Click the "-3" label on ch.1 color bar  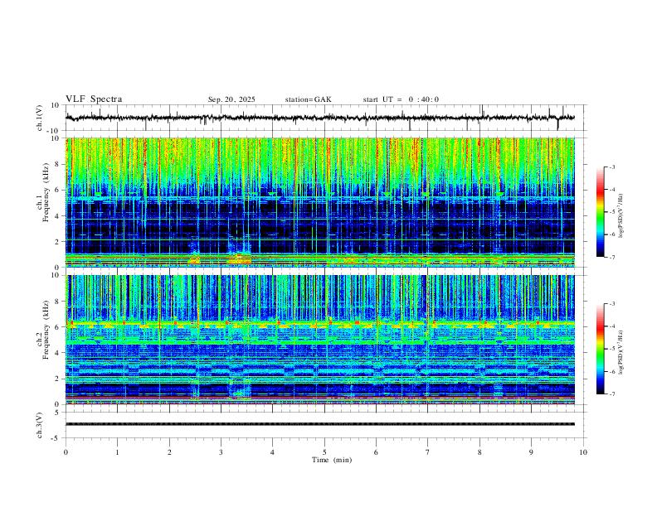coord(611,167)
